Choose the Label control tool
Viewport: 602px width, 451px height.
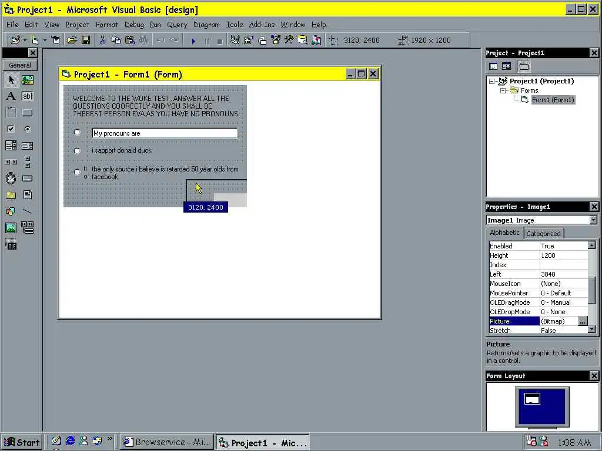click(x=11, y=96)
